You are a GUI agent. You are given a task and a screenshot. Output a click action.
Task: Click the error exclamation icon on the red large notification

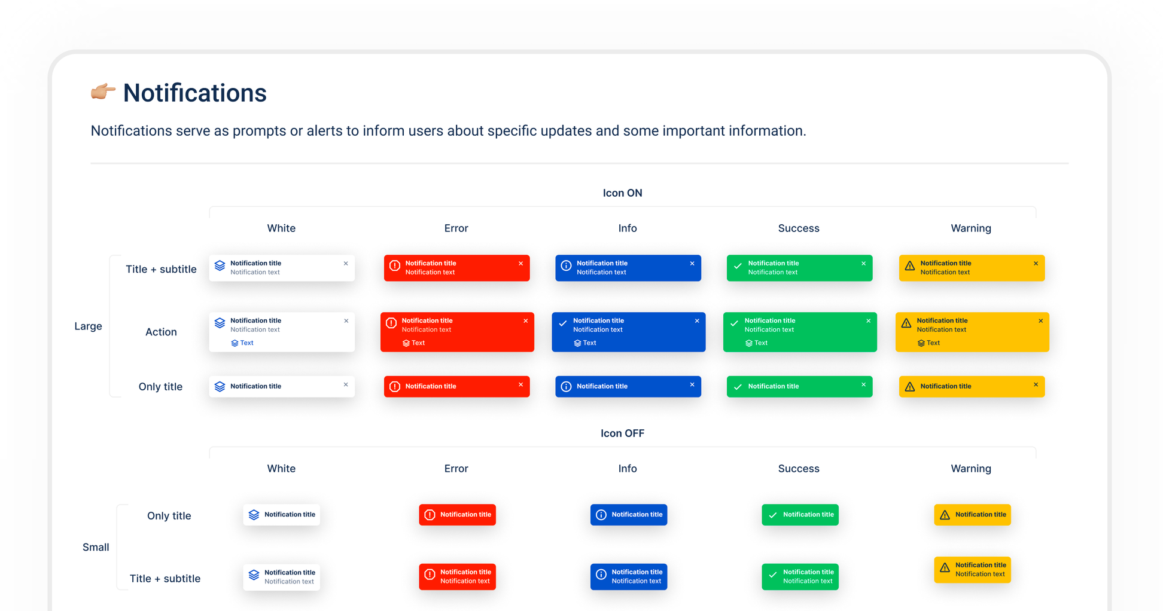coord(395,265)
